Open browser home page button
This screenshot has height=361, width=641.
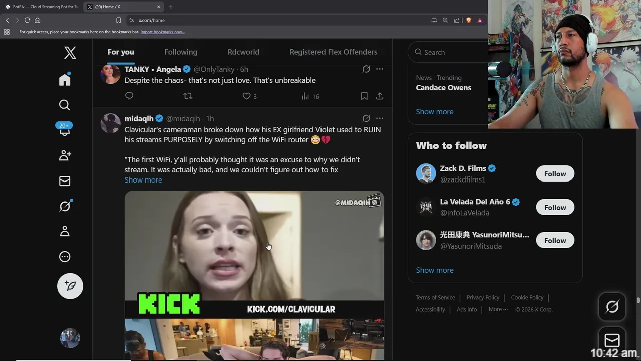37,20
